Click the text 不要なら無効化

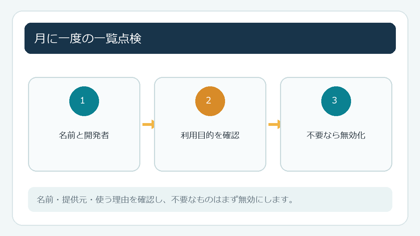click(336, 135)
